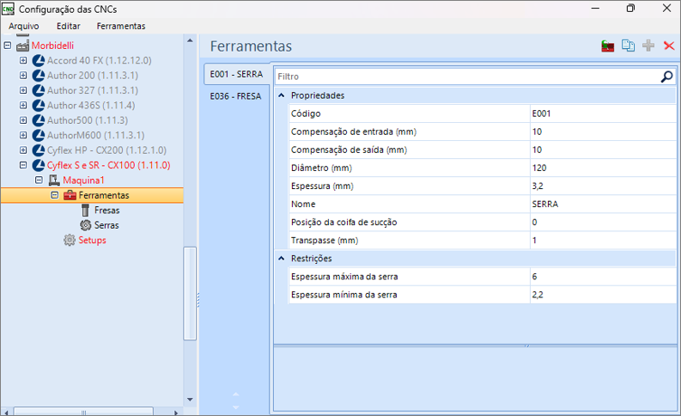681x416 pixels.
Task: Click the copy tool icon
Action: pos(628,46)
